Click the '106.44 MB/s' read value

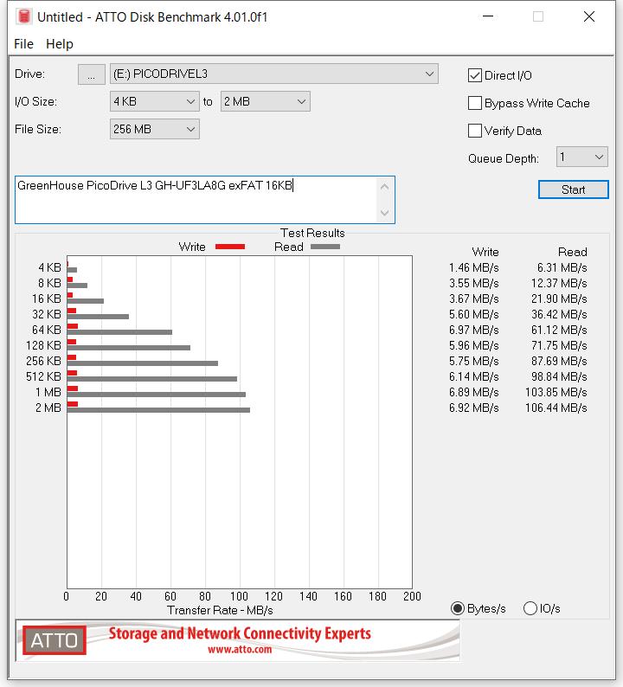556,408
